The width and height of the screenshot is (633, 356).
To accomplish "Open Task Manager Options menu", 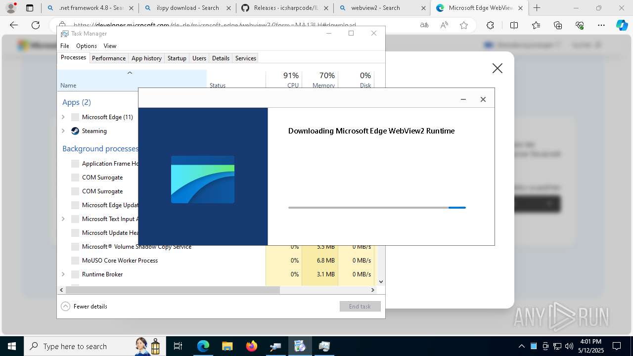I will point(87,46).
